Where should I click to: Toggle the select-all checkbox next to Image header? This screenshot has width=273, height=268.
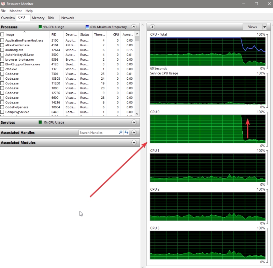(2, 34)
